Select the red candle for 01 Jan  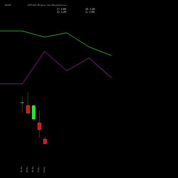pyautogui.click(x=45, y=141)
